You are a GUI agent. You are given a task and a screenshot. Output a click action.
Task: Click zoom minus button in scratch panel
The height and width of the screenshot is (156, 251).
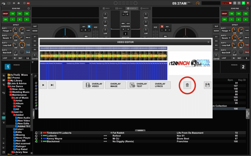[x=123, y=14]
